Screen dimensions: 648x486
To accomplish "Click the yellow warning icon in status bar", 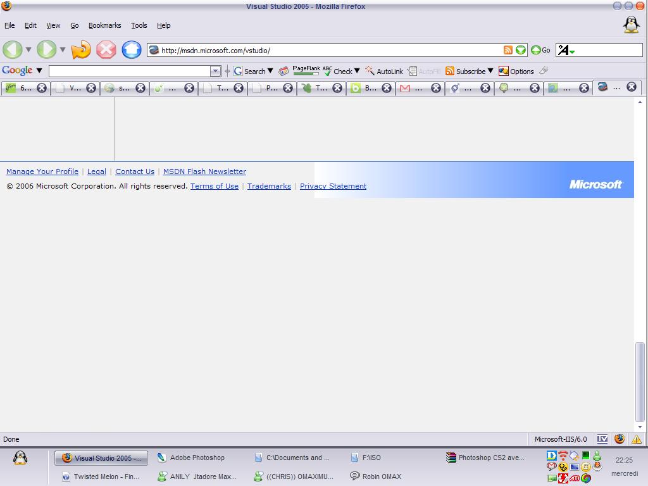I will point(637,439).
